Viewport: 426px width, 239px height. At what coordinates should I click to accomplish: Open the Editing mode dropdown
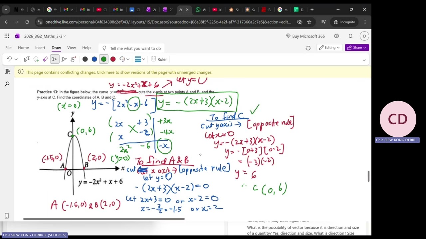(x=329, y=47)
